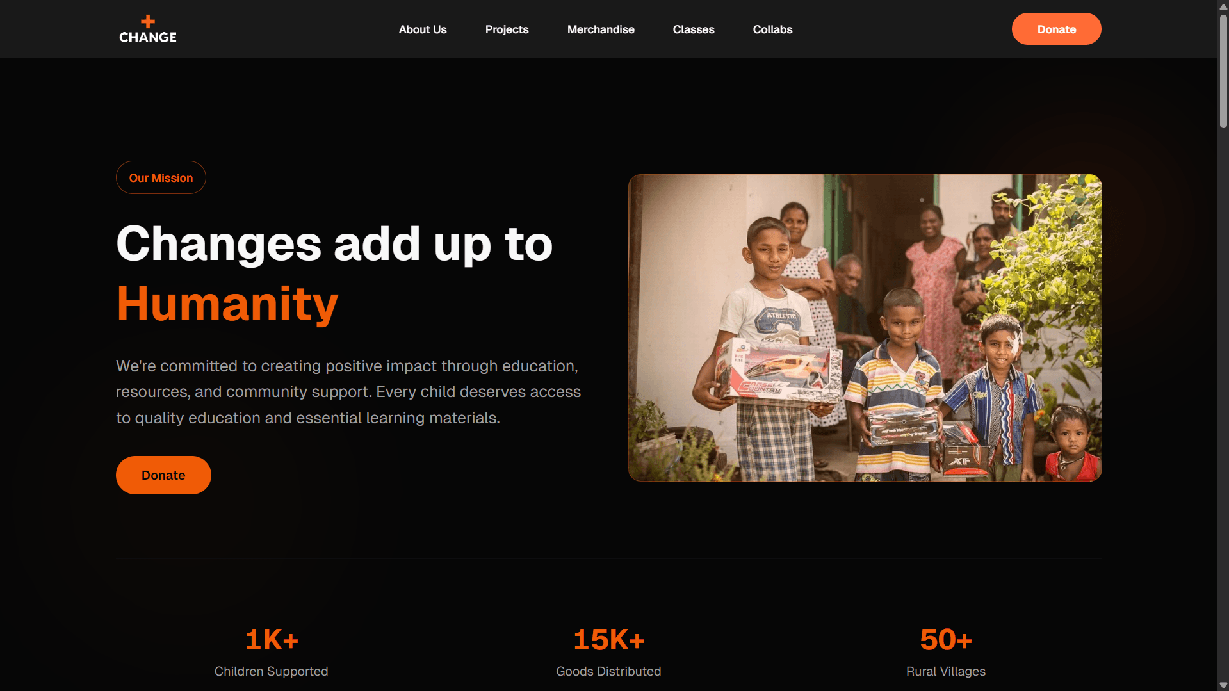This screenshot has width=1229, height=691.
Task: Open the Merchandise page
Action: pyautogui.click(x=601, y=29)
